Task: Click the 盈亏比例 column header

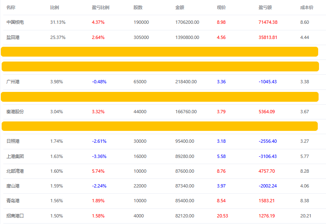Action: pos(100,7)
